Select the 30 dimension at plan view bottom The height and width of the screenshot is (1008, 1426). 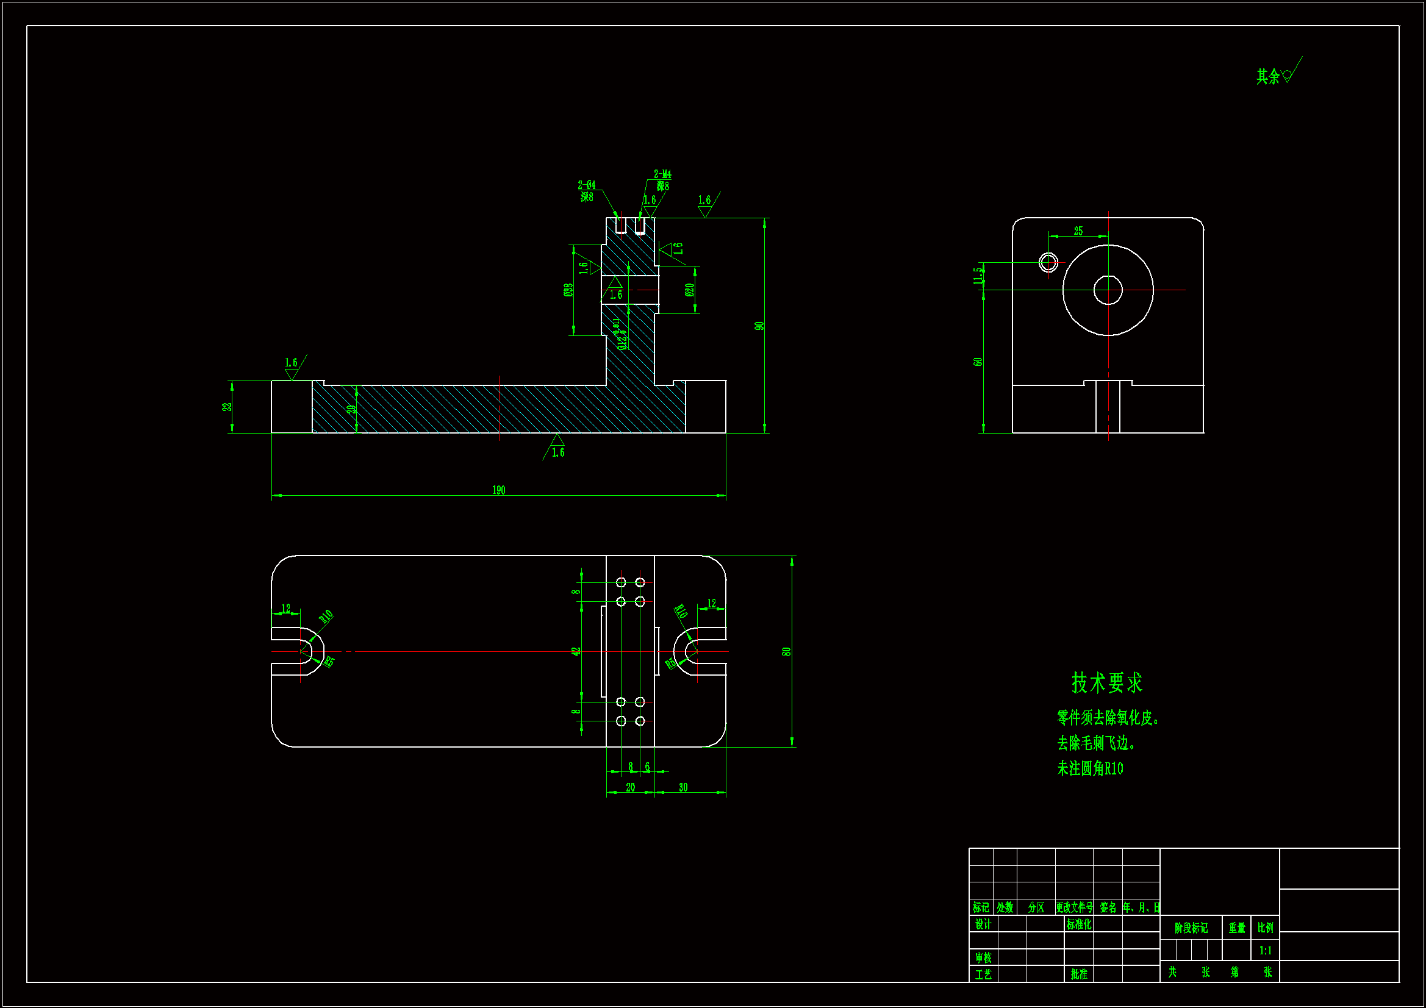[x=683, y=787]
